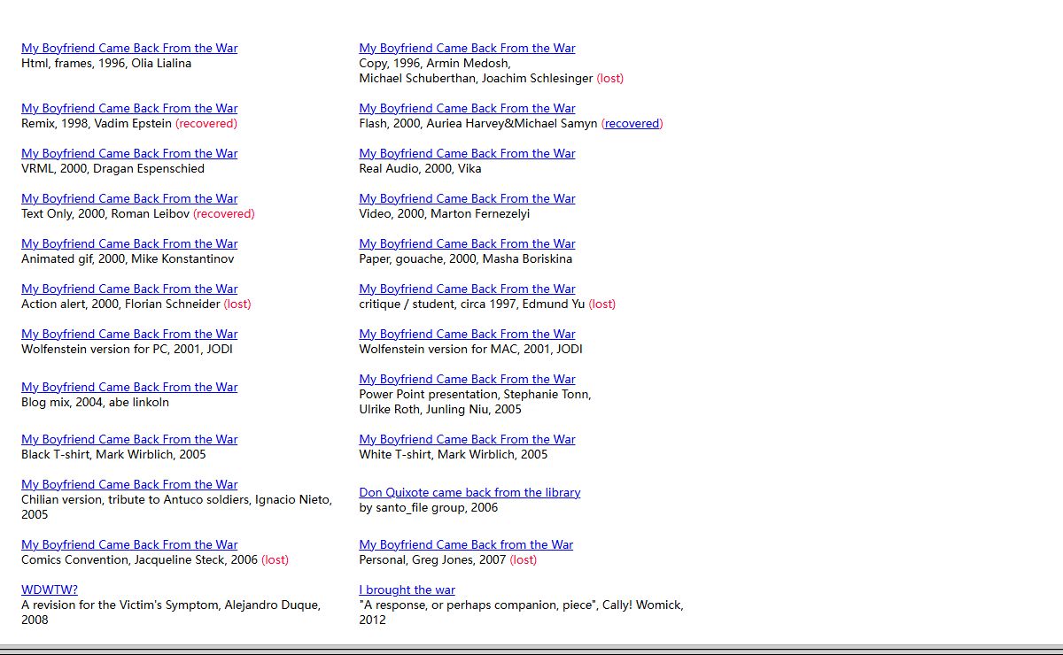Viewport: 1063px width, 655px height.
Task: Open the Black T-shirt version link
Action: (x=129, y=439)
